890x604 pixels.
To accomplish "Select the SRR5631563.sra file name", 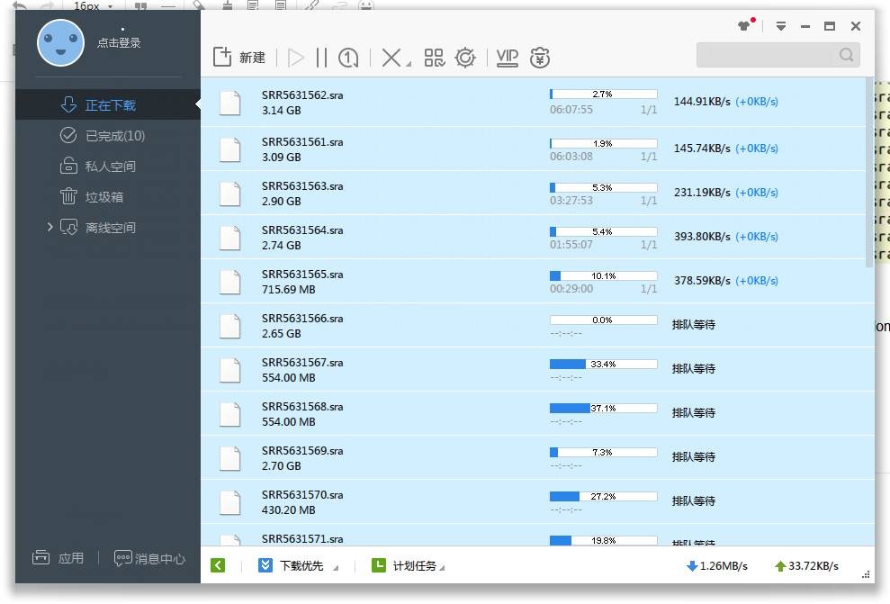I will (302, 185).
